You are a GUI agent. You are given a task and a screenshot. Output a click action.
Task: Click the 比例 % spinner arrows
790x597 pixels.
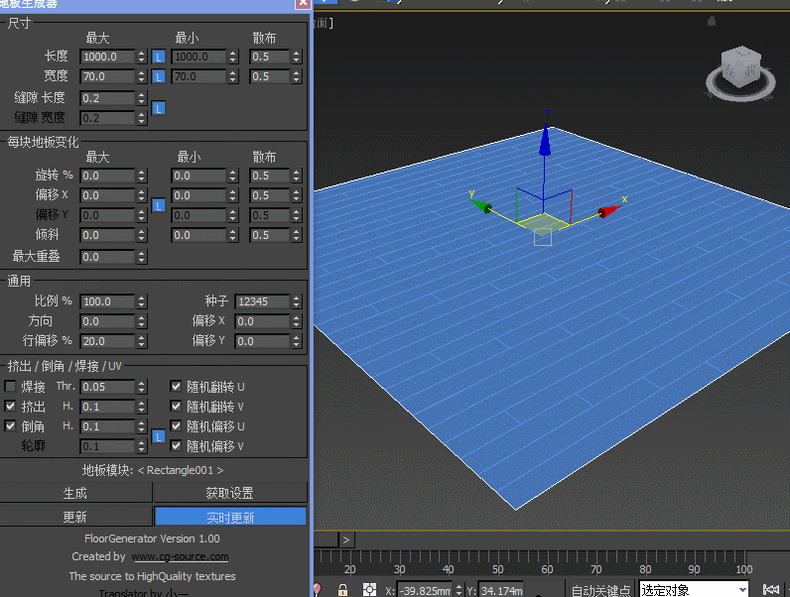click(141, 301)
